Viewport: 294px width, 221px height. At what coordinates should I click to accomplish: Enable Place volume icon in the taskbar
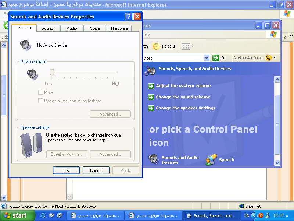41,101
